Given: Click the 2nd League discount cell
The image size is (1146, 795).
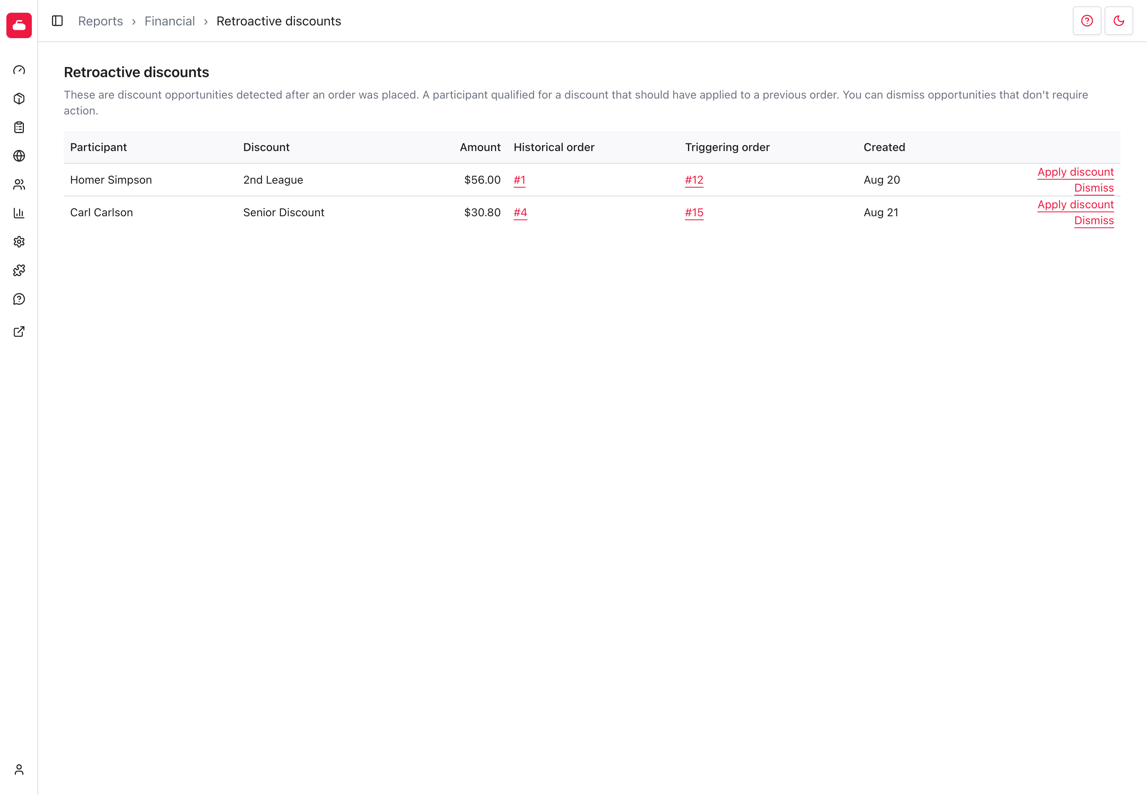Looking at the screenshot, I should tap(273, 180).
